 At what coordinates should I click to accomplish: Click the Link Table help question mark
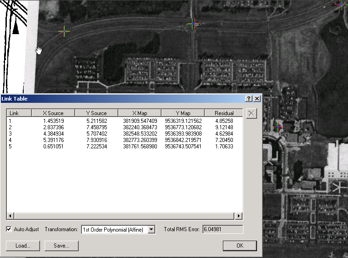click(x=249, y=99)
